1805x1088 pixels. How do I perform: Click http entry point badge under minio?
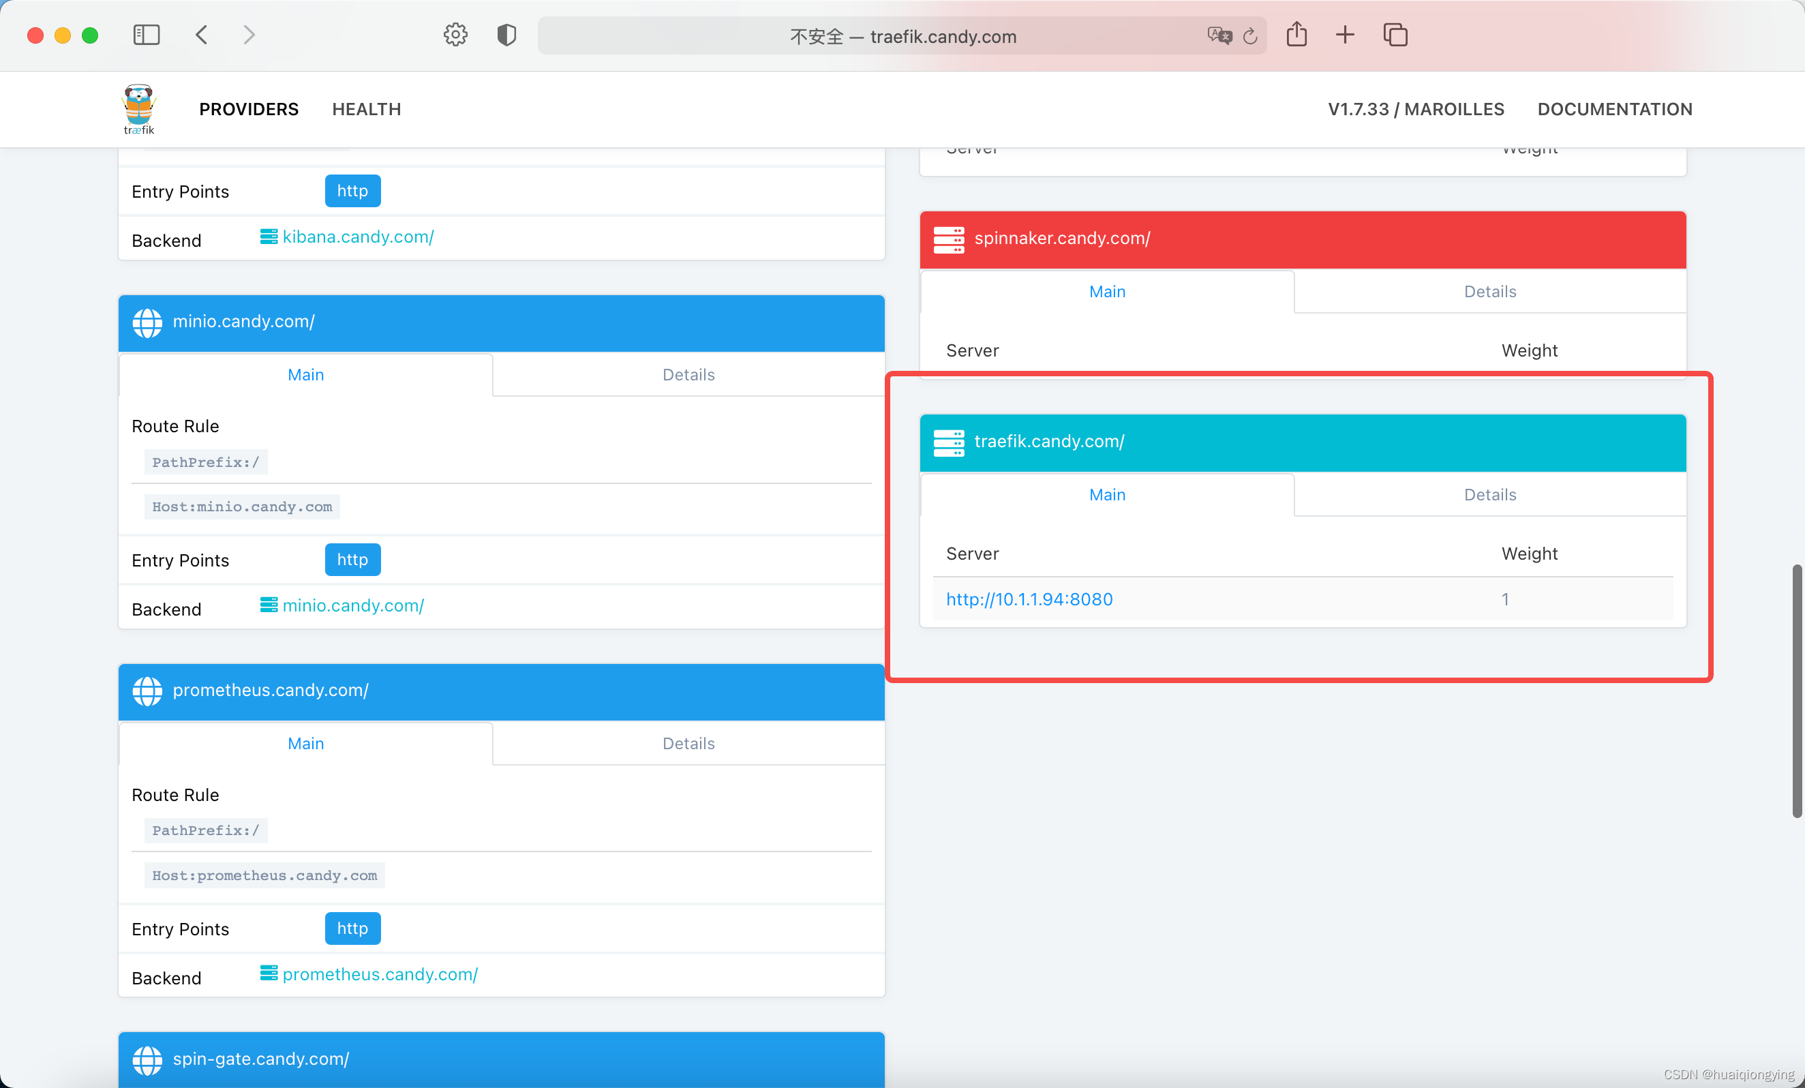point(352,560)
